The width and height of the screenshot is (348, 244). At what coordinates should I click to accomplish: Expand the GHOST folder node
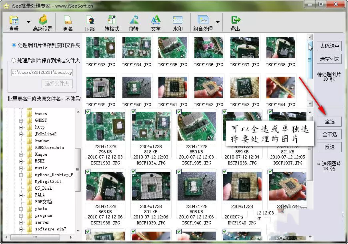21,121
